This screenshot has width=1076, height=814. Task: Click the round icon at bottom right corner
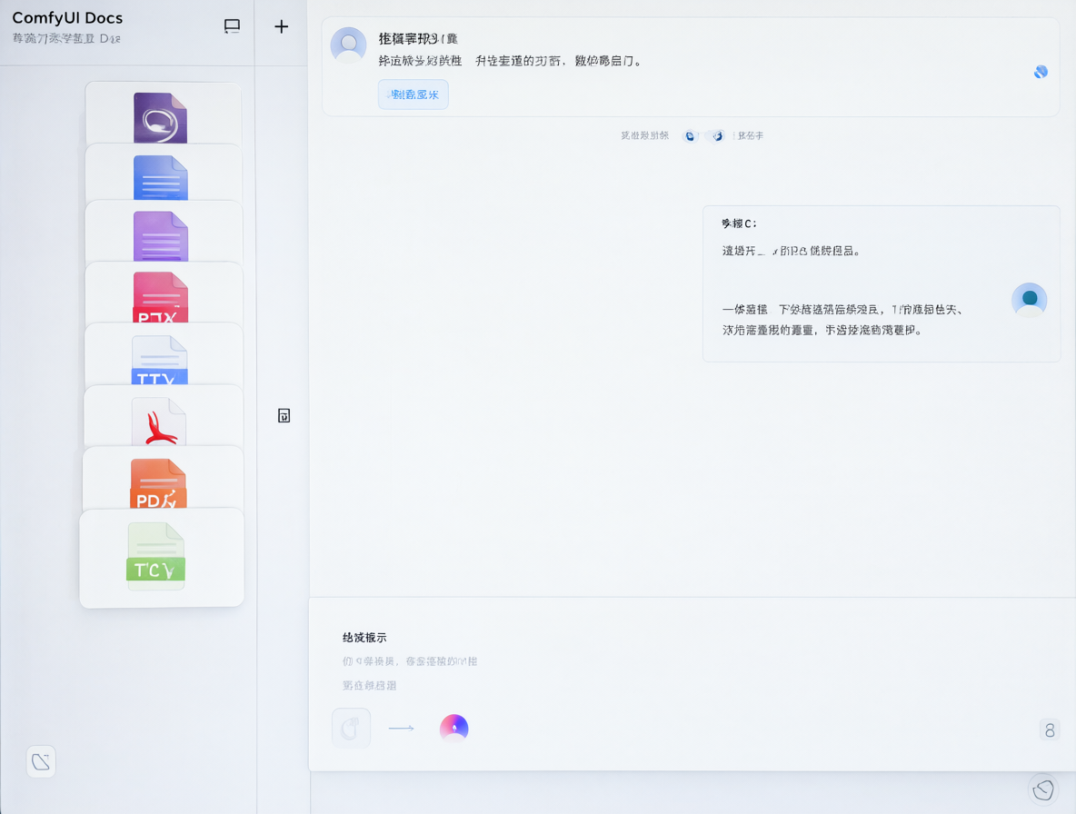[x=1044, y=789]
